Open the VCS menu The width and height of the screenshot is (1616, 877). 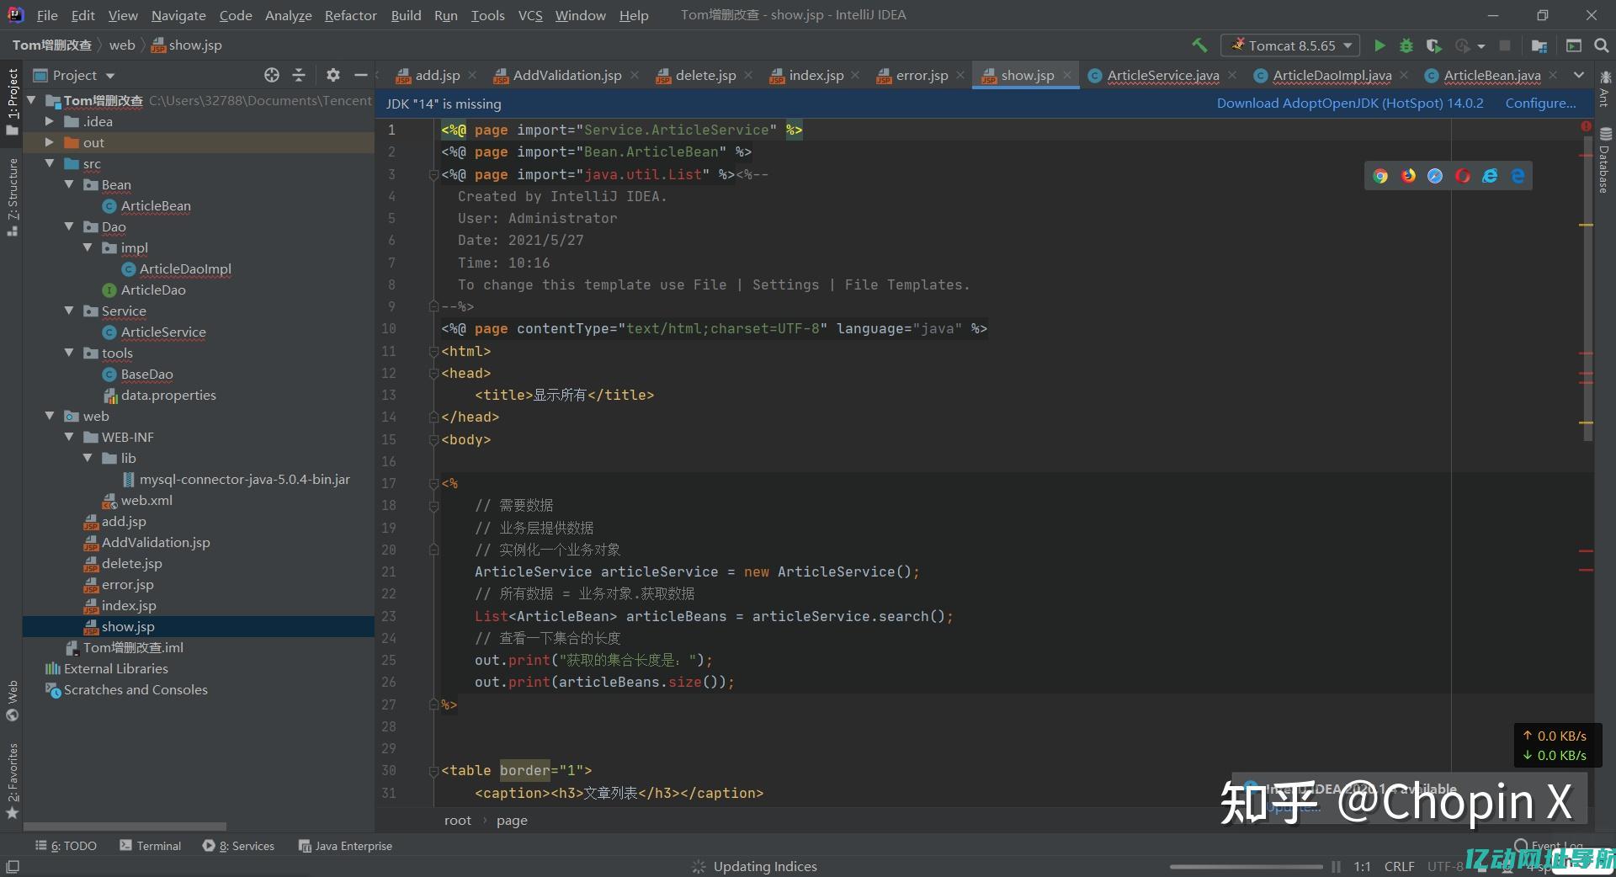point(530,15)
